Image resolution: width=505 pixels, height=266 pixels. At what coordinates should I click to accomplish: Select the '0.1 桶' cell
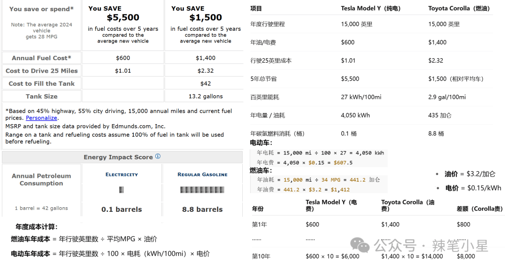pos(349,133)
